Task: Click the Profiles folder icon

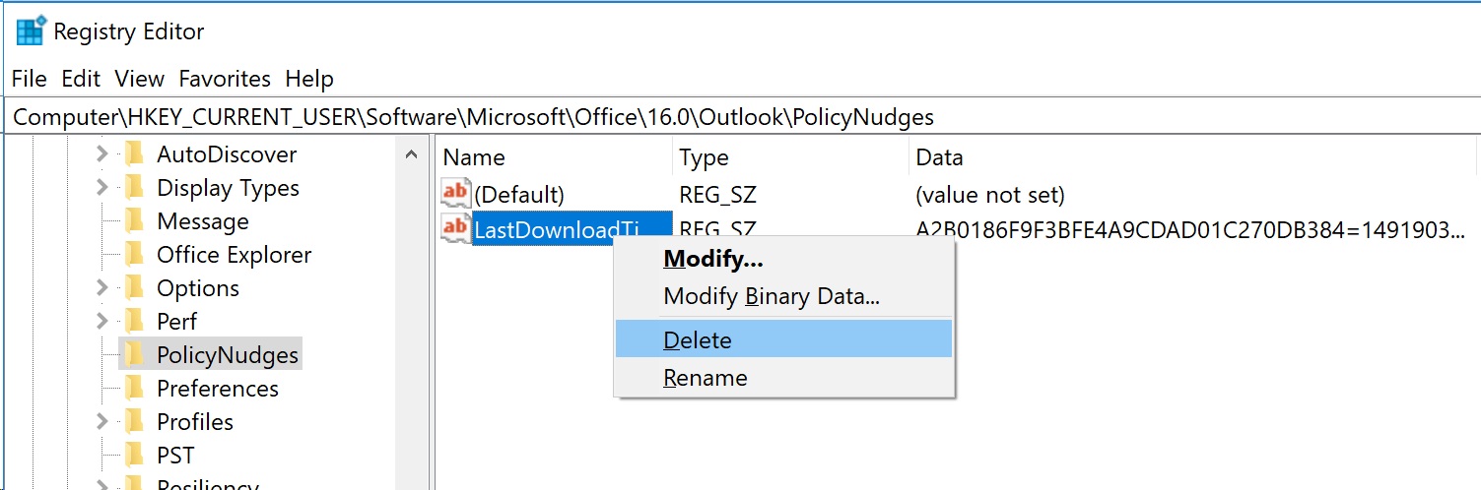Action: (x=134, y=422)
